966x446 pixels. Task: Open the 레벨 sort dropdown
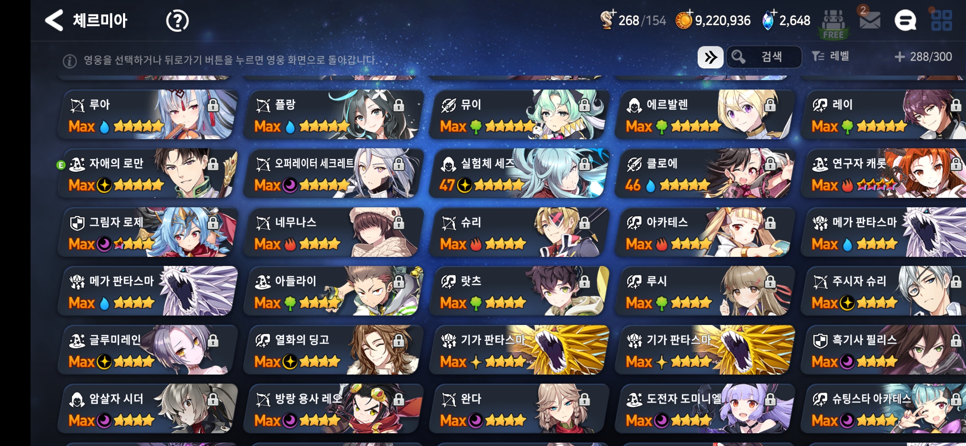point(831,57)
